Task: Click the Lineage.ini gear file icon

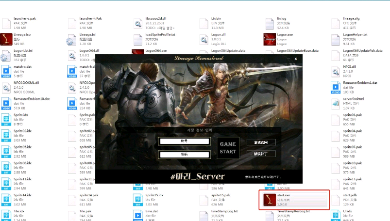Action: click(x=71, y=40)
